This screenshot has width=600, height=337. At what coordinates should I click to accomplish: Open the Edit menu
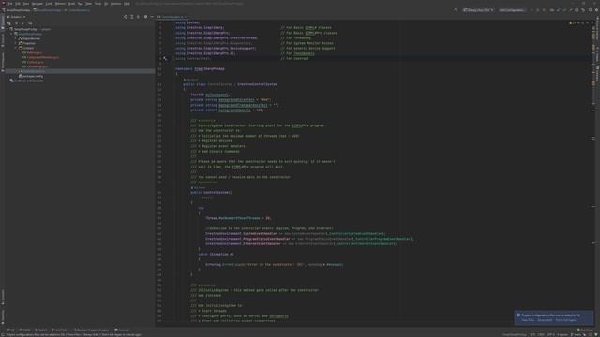(18, 4)
